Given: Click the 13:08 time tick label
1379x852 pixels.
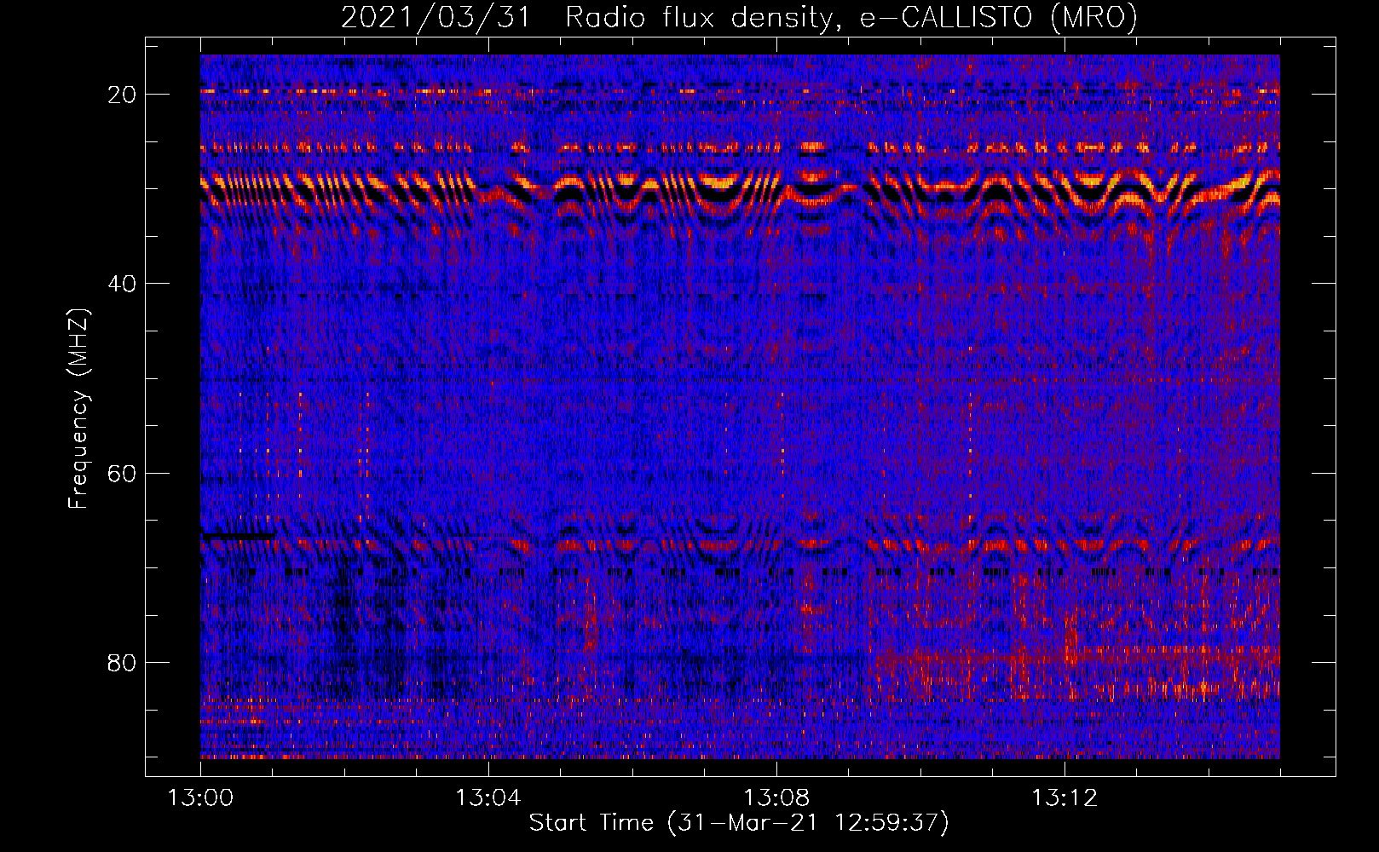Looking at the screenshot, I should pyautogui.click(x=776, y=798).
